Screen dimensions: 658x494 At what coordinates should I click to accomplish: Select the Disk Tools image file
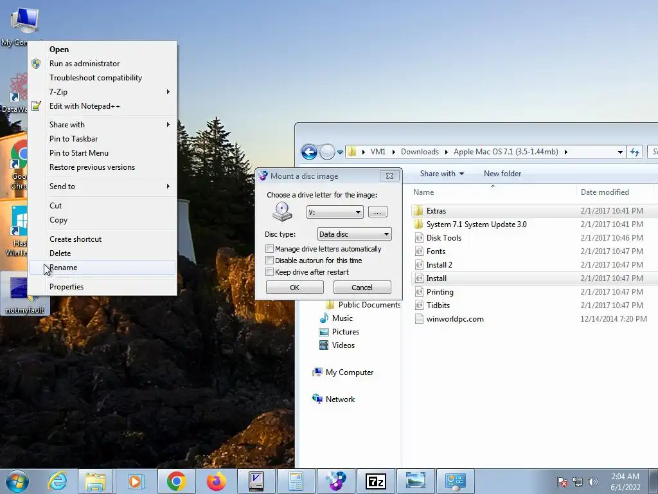[443, 238]
